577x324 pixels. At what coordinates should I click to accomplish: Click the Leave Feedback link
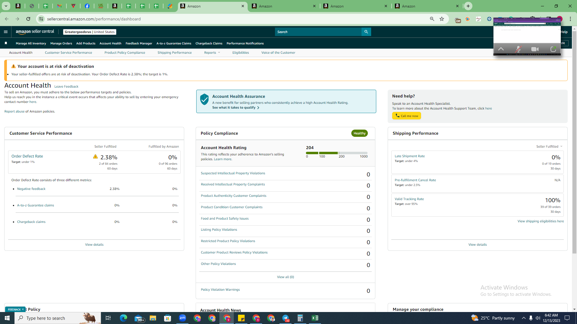[66, 86]
